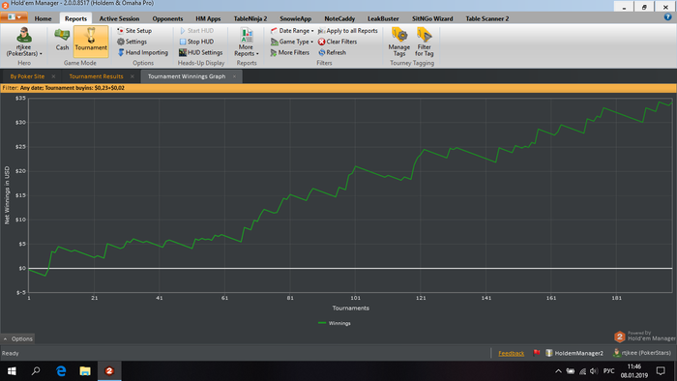Click the Hold'em Manager taskbar icon
This screenshot has height=381, width=677.
[x=109, y=371]
